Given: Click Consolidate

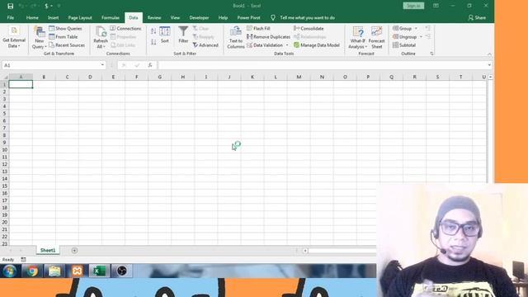Looking at the screenshot, I should (x=309, y=29).
